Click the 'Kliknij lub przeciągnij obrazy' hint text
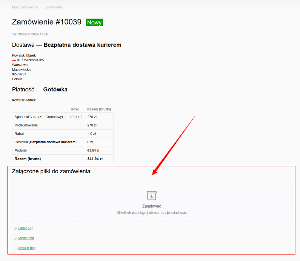 tap(152, 213)
